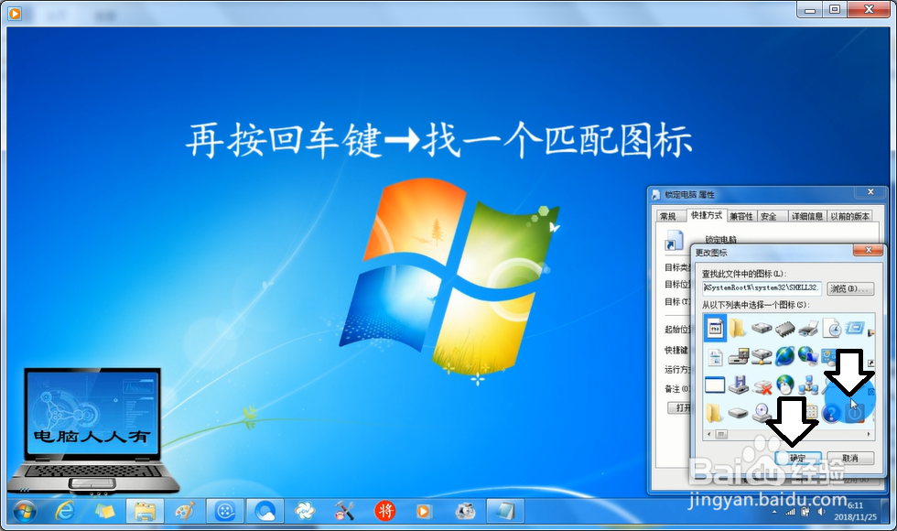Open the 以前的版本 tab

point(850,216)
